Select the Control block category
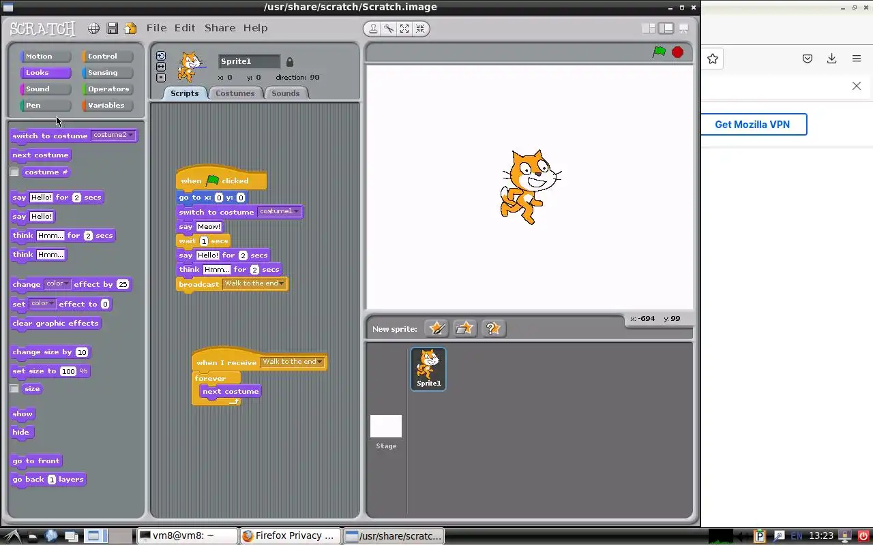Image resolution: width=873 pixels, height=545 pixels. pyautogui.click(x=108, y=57)
